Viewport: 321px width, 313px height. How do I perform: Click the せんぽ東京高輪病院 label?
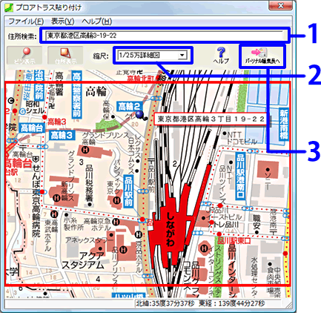point(36,201)
